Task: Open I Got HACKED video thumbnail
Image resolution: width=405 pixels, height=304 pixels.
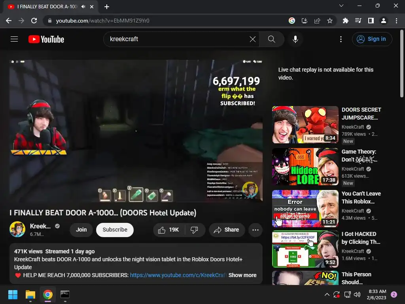Action: tap(305, 249)
